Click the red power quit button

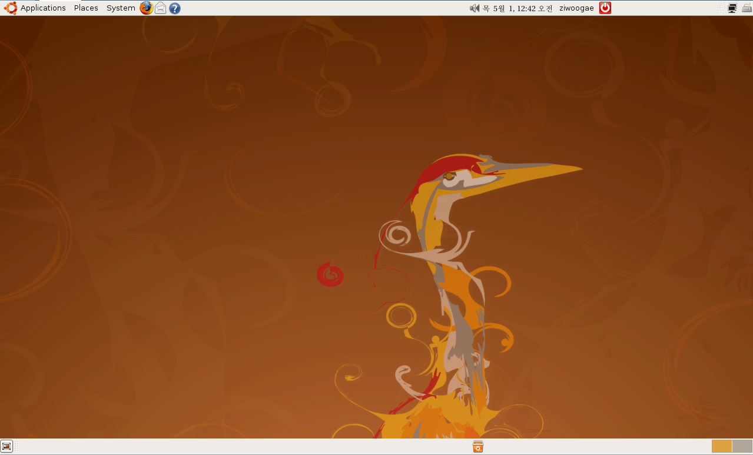pyautogui.click(x=605, y=8)
